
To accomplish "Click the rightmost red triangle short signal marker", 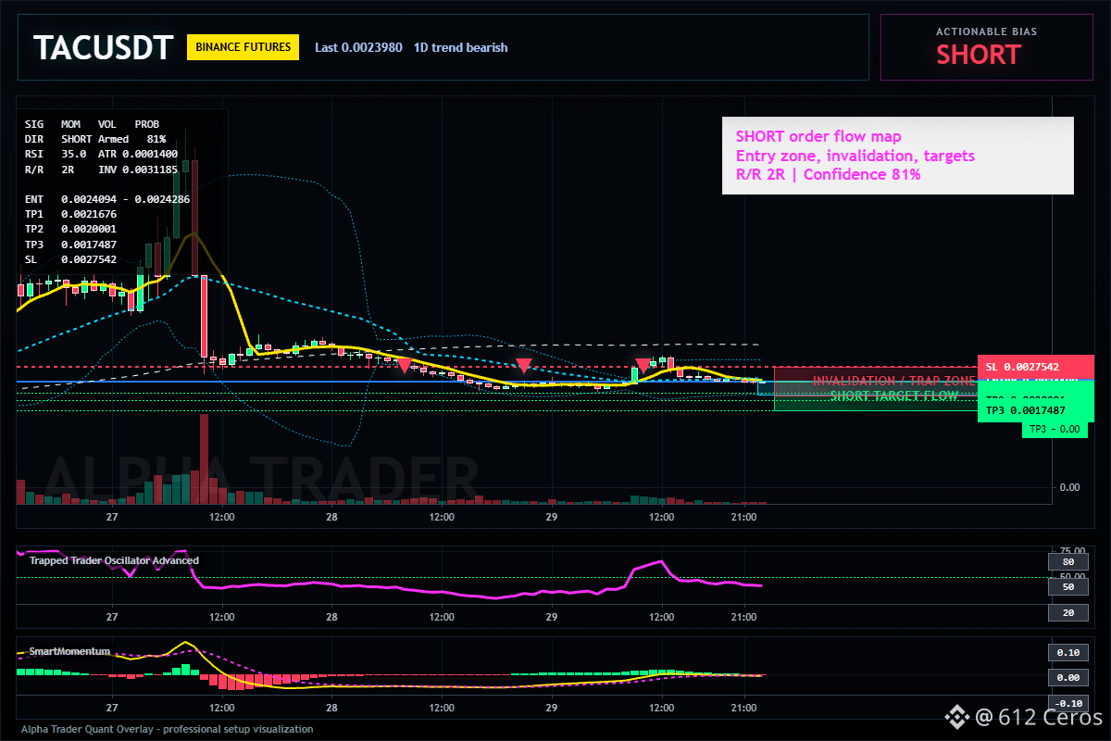I will click(643, 366).
